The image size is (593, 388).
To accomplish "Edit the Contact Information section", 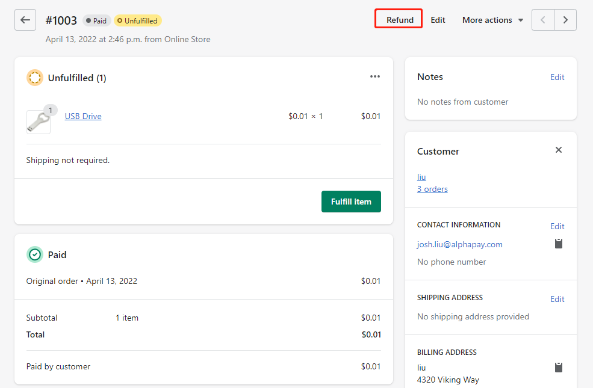I will pos(557,226).
